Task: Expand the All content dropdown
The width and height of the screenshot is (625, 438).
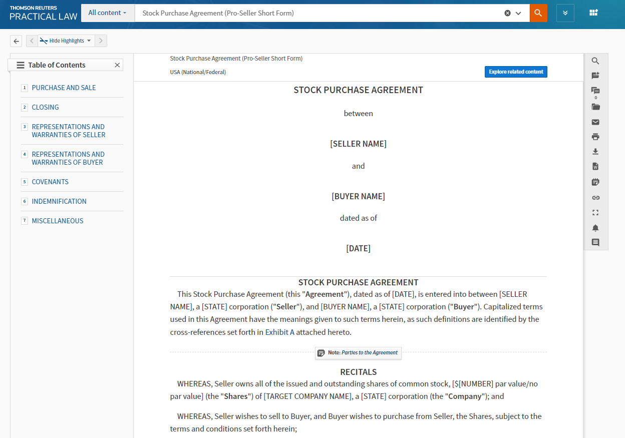Action: click(107, 13)
